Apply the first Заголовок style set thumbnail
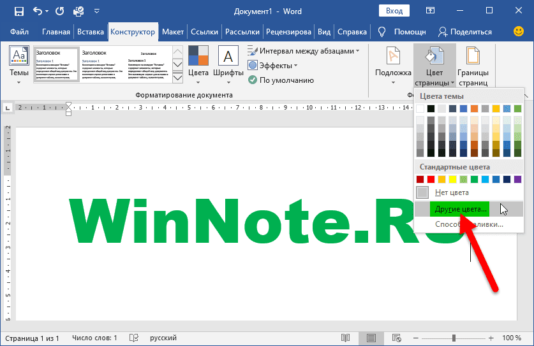The height and width of the screenshot is (346, 534). pyautogui.click(x=57, y=64)
